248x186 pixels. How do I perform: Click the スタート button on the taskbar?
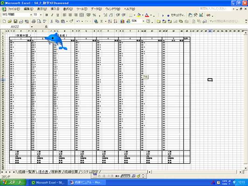13,182
